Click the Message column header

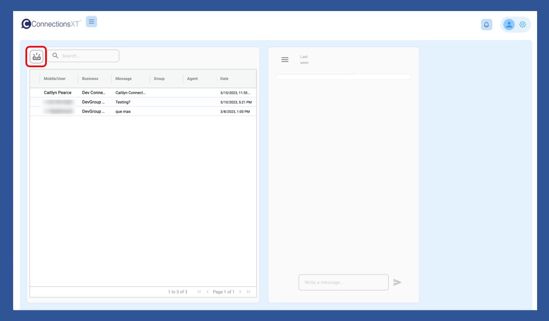(124, 79)
